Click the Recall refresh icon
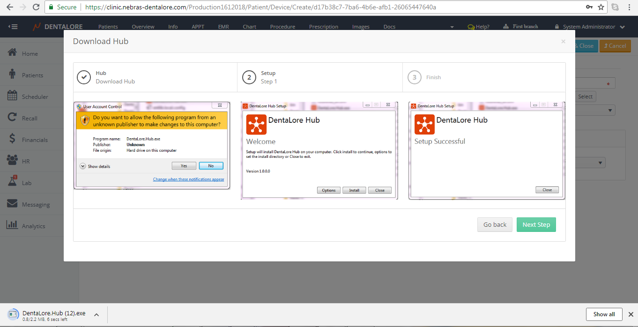This screenshot has width=638, height=327. 13,118
